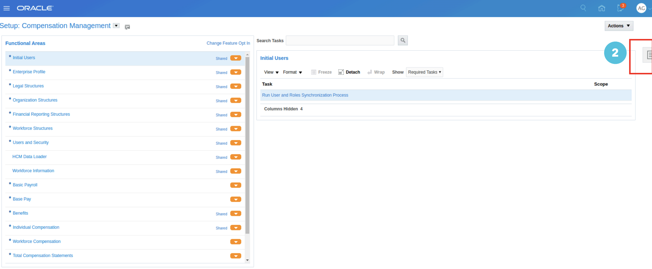Click the Task column header

(x=267, y=84)
